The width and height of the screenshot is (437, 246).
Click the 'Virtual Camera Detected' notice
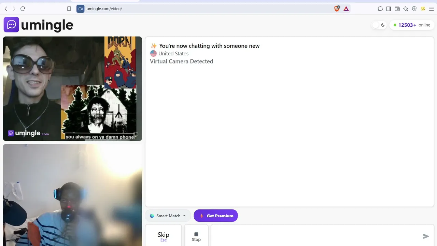tap(182, 61)
